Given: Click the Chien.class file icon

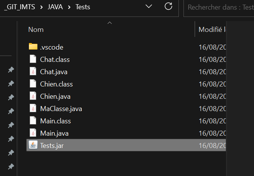Looking at the screenshot, I should 34,84.
